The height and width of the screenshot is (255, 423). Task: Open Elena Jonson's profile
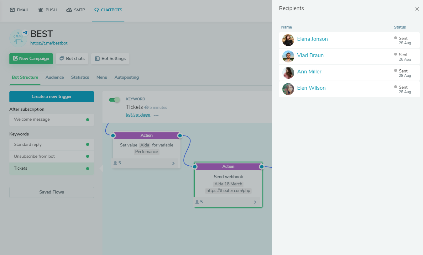pos(312,39)
